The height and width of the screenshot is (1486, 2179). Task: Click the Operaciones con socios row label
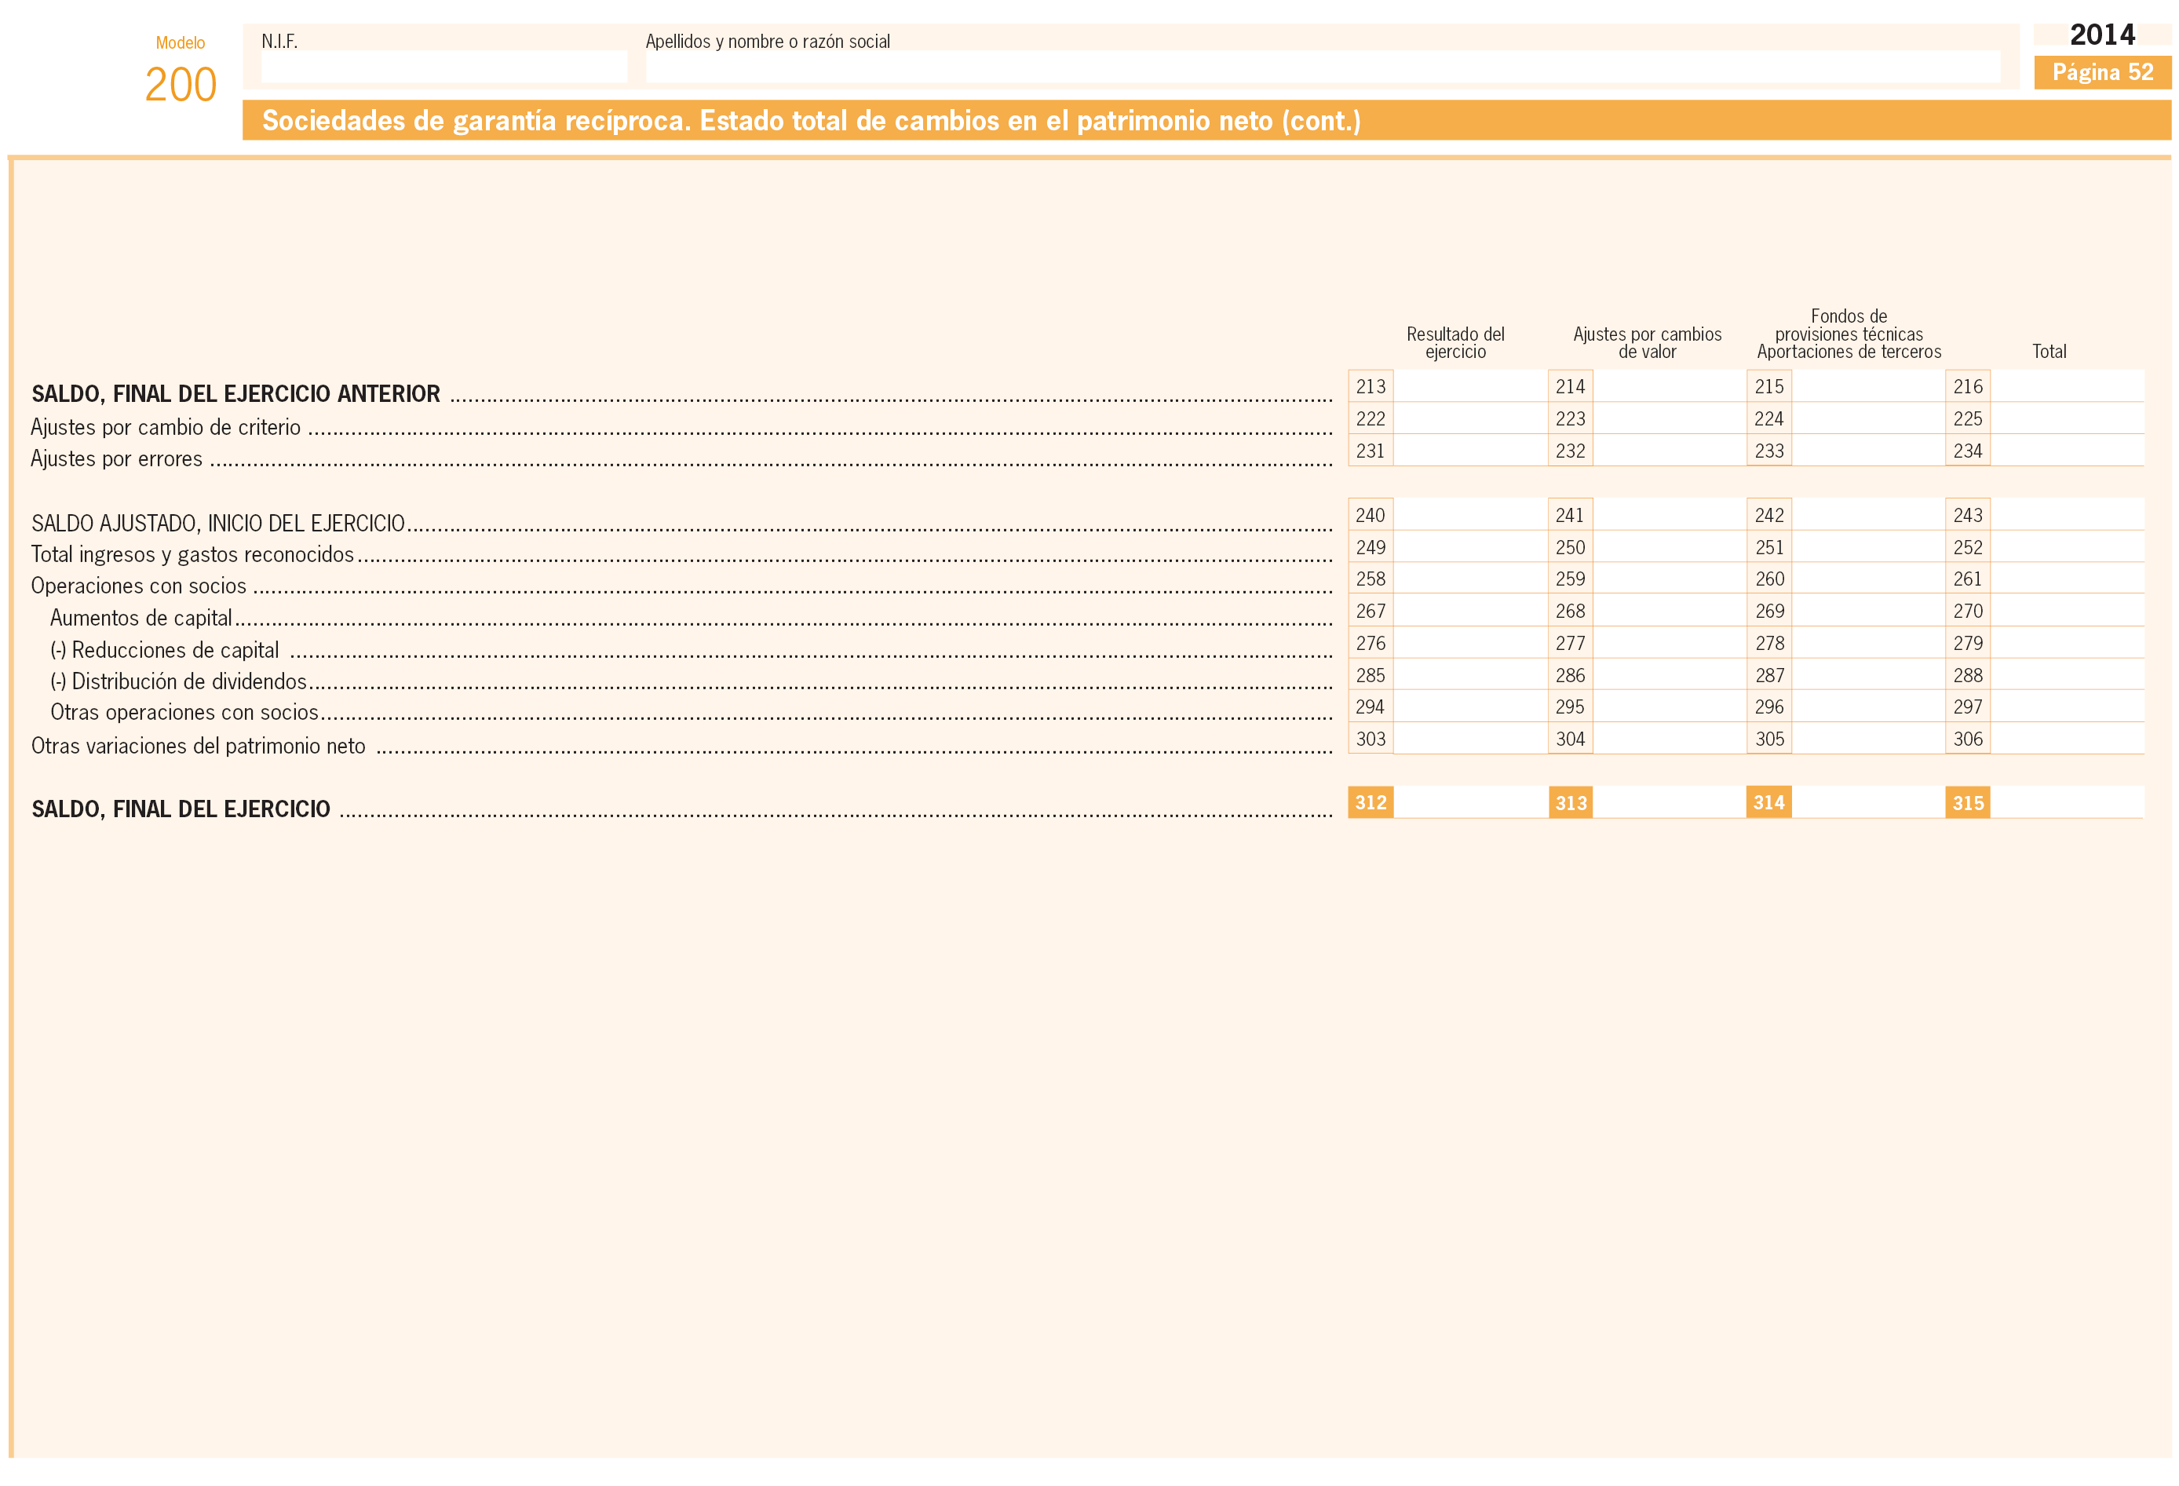pos(139,586)
